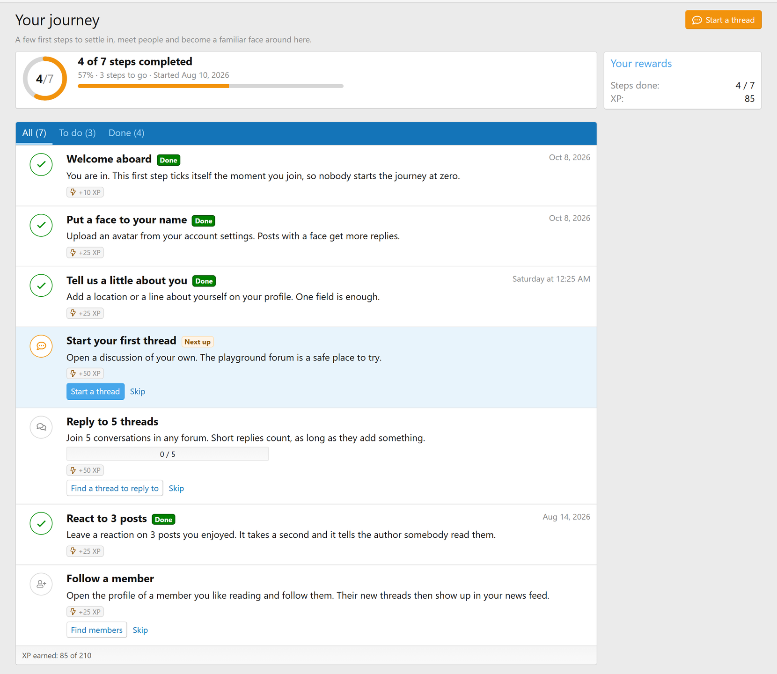Click the Next up badge
Viewport: 777px width, 674px height.
pos(198,342)
